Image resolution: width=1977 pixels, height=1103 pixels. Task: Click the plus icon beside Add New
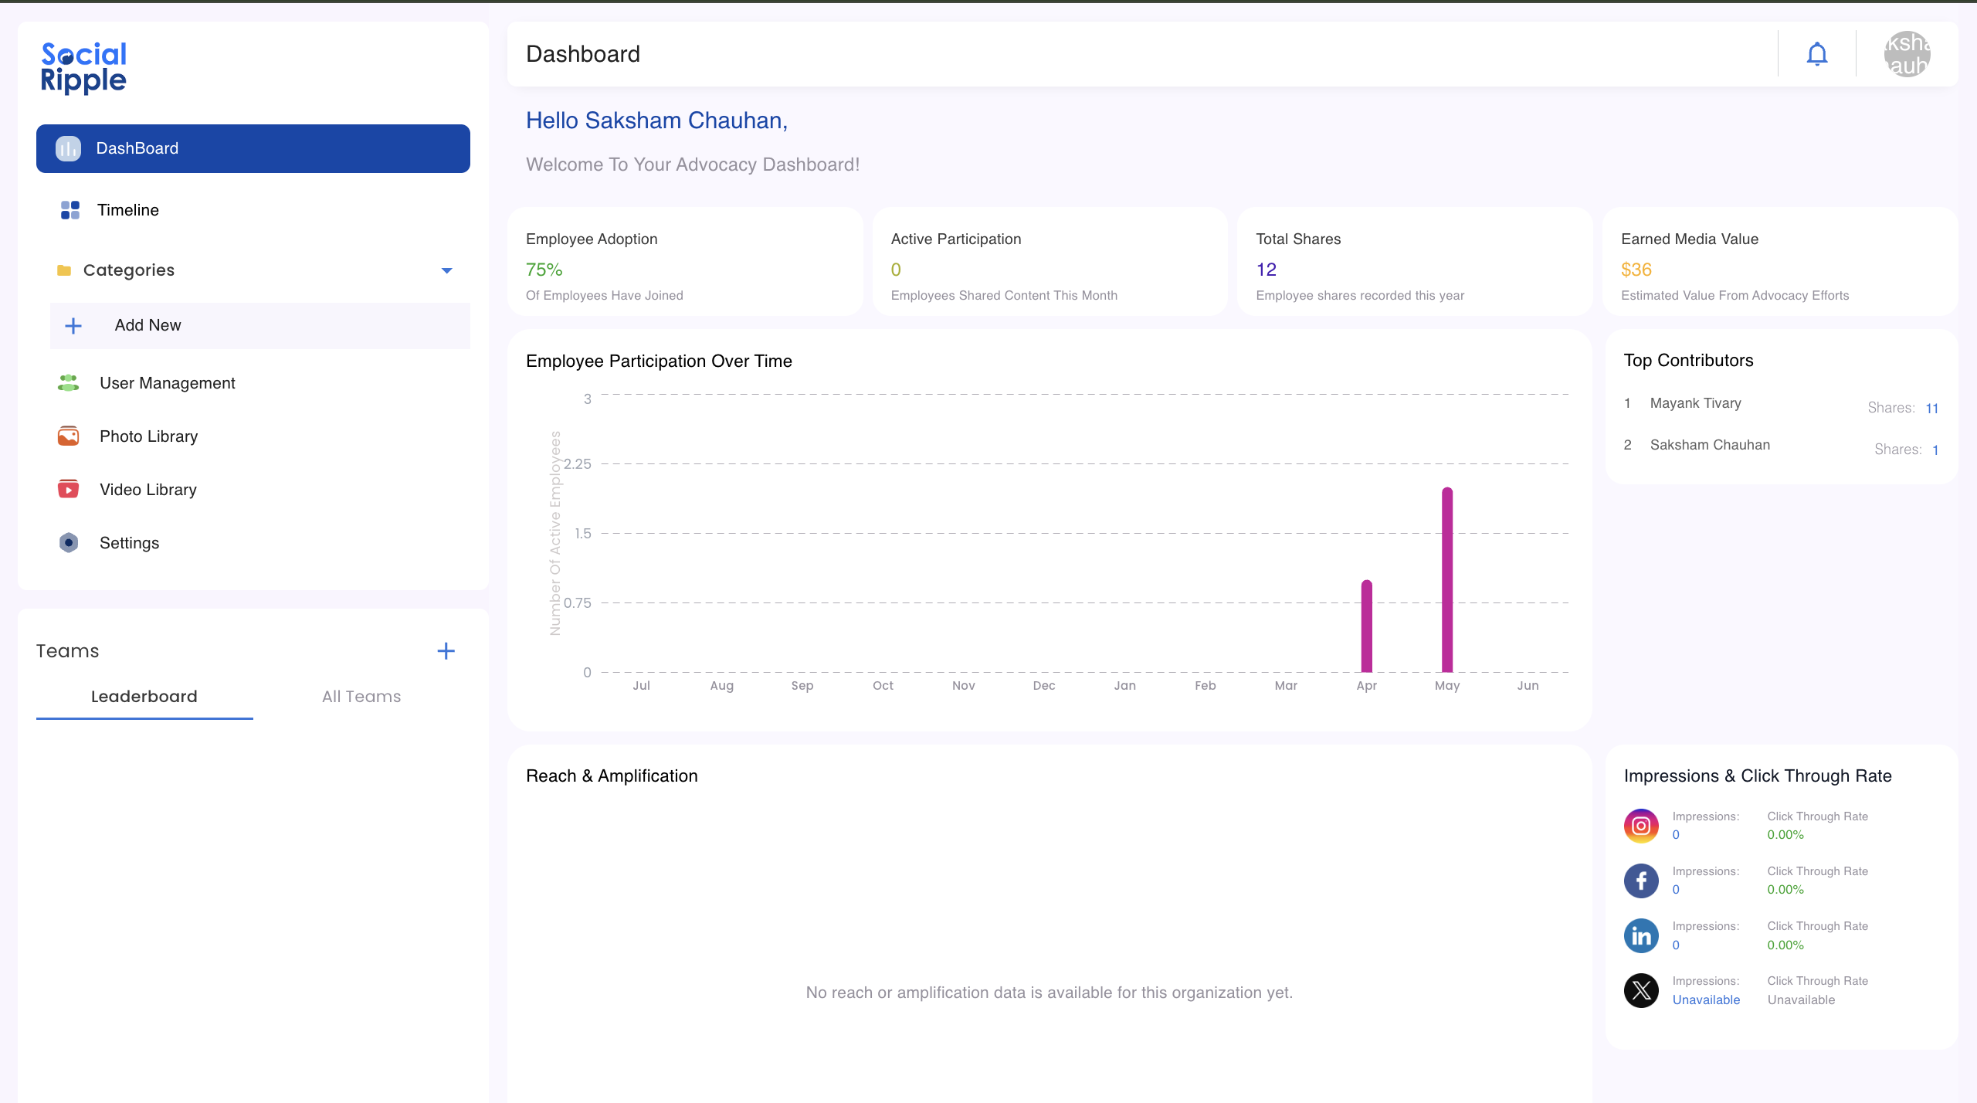[73, 326]
